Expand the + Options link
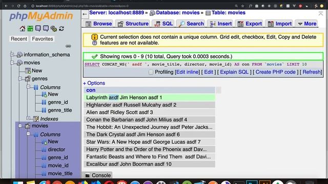 point(94,83)
